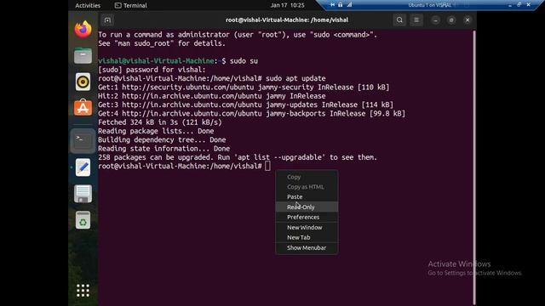
Task: Minimize the VM connection bar
Action: [x=510, y=5]
